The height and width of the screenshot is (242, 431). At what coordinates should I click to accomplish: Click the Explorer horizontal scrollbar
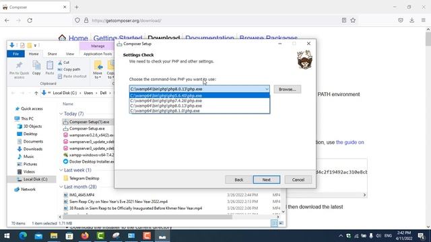[148, 216]
